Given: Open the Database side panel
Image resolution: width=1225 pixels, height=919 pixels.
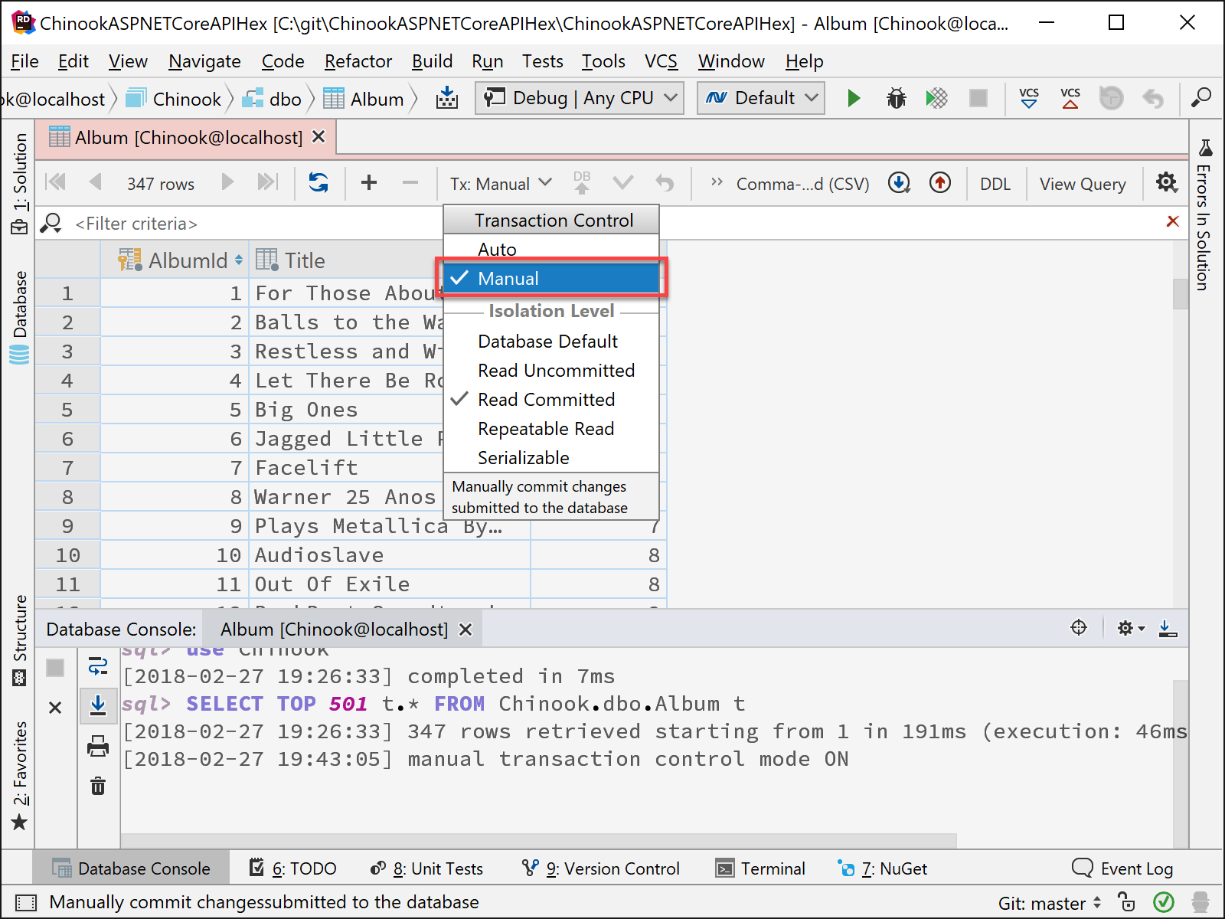Looking at the screenshot, I should pyautogui.click(x=20, y=317).
